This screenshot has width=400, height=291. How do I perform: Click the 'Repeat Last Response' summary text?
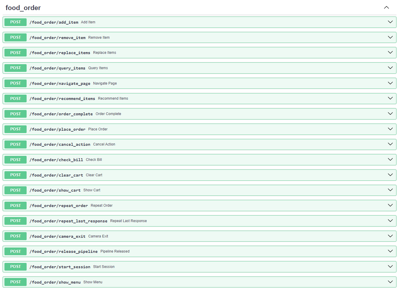129,221
